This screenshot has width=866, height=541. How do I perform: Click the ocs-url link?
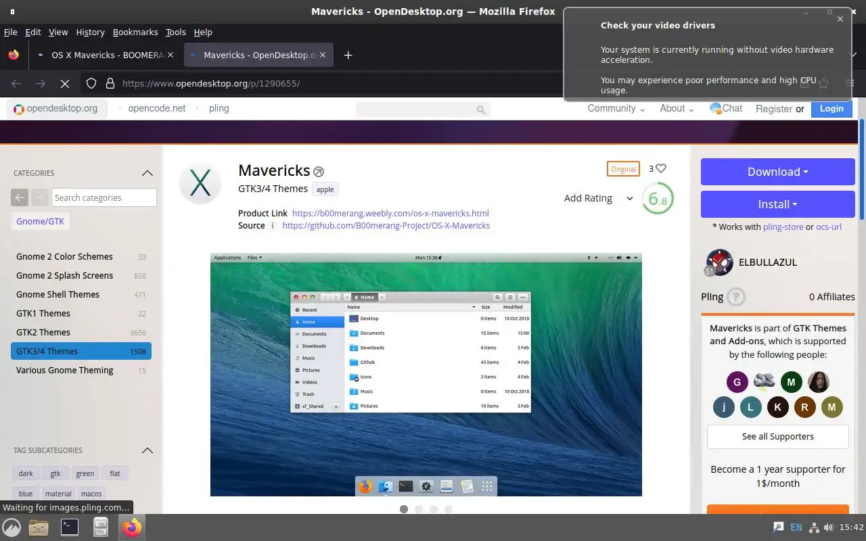(x=829, y=227)
